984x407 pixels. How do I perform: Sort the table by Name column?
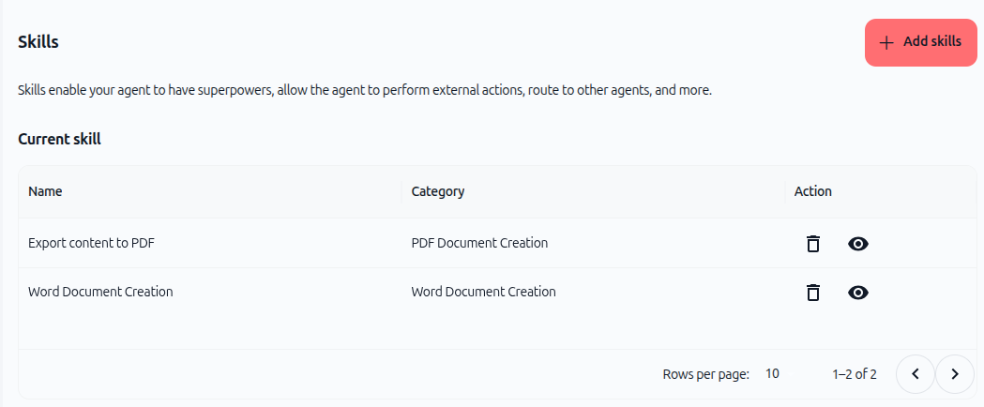coord(45,191)
